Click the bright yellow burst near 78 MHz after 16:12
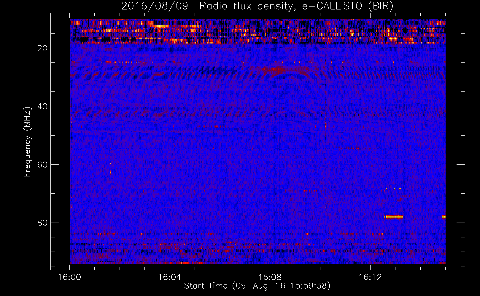Image resolution: width=480 pixels, height=296 pixels. click(393, 217)
